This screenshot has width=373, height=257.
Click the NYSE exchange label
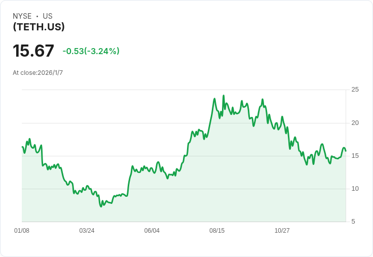22,16
